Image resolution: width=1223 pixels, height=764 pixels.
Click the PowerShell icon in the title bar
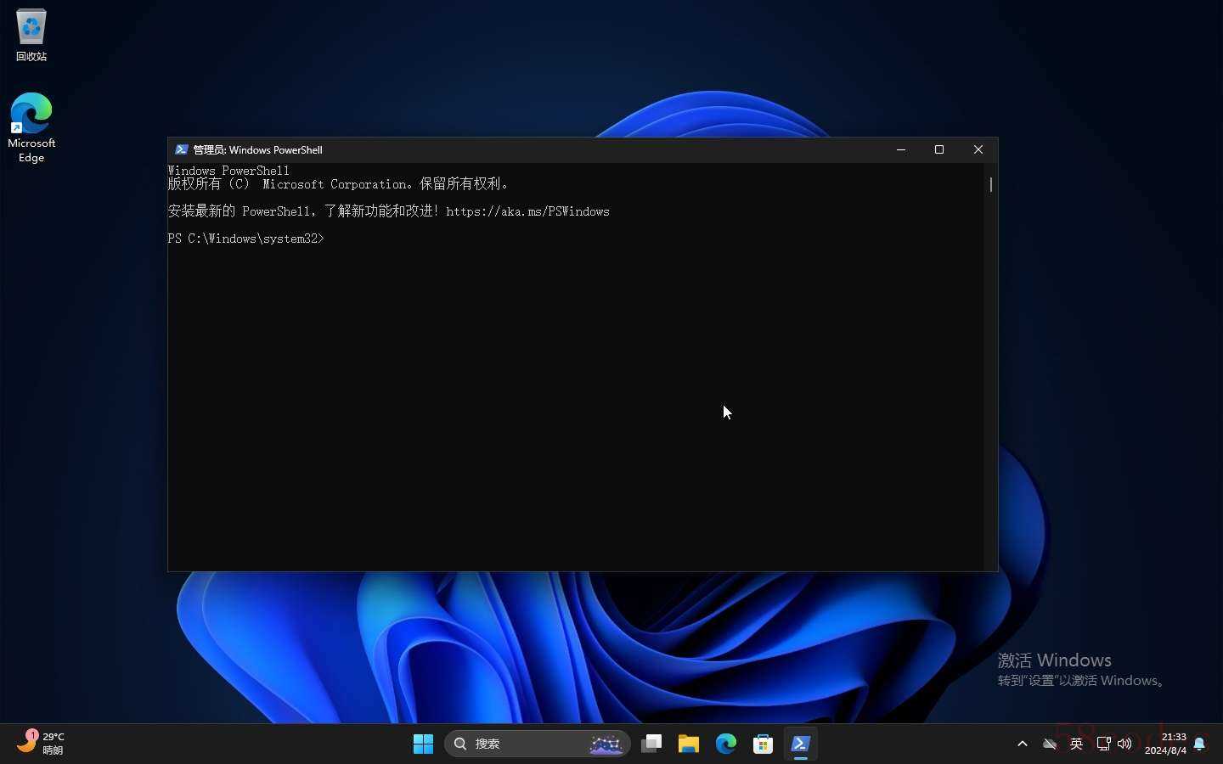(181, 149)
